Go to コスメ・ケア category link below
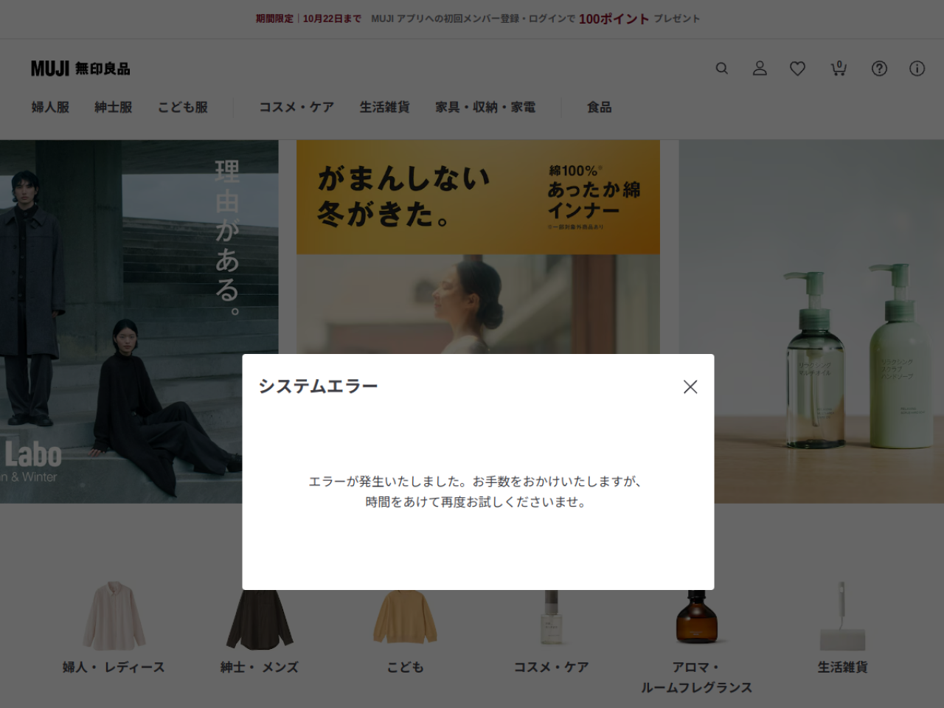Viewport: 944px width, 708px height. click(551, 667)
